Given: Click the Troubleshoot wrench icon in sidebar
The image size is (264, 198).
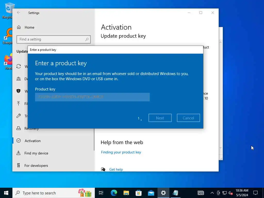Looking at the screenshot, I should 19,116.
